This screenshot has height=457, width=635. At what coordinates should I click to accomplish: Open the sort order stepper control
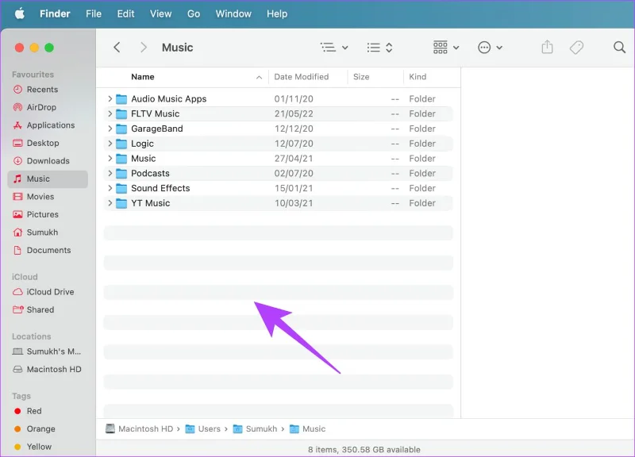pyautogui.click(x=379, y=48)
